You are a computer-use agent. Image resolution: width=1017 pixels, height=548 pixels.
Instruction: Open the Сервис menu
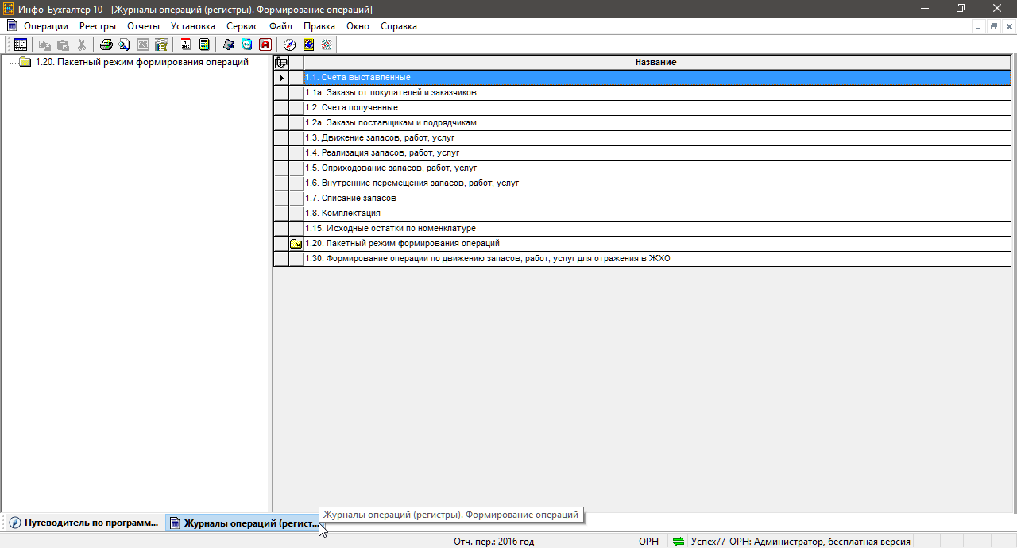click(x=242, y=26)
